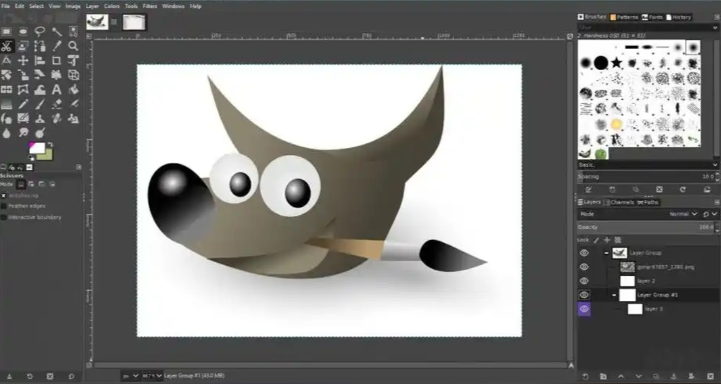Select the Eraser tool
Viewport: 721px width, 384px height.
click(56, 104)
